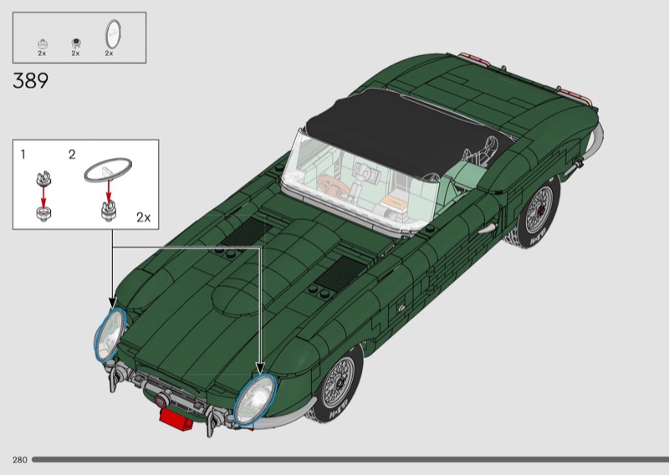Click the light gray round plate part in parts list
669x475 pixels.
[43, 43]
